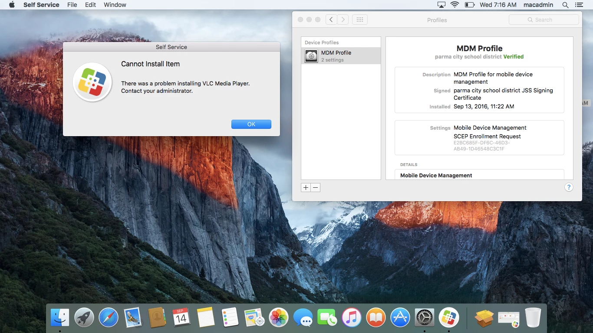Open Photos from the Dock
Image resolution: width=593 pixels, height=333 pixels.
279,318
